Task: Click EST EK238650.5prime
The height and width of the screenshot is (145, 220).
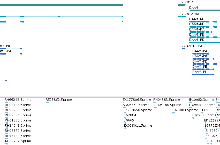Action: click(x=138, y=110)
